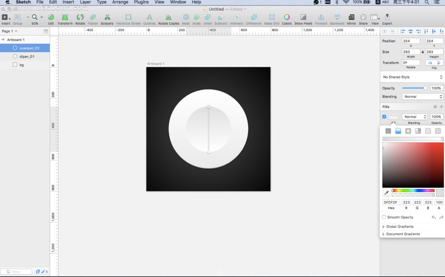Select the Edit tool in the toolbar

pyautogui.click(x=51, y=17)
